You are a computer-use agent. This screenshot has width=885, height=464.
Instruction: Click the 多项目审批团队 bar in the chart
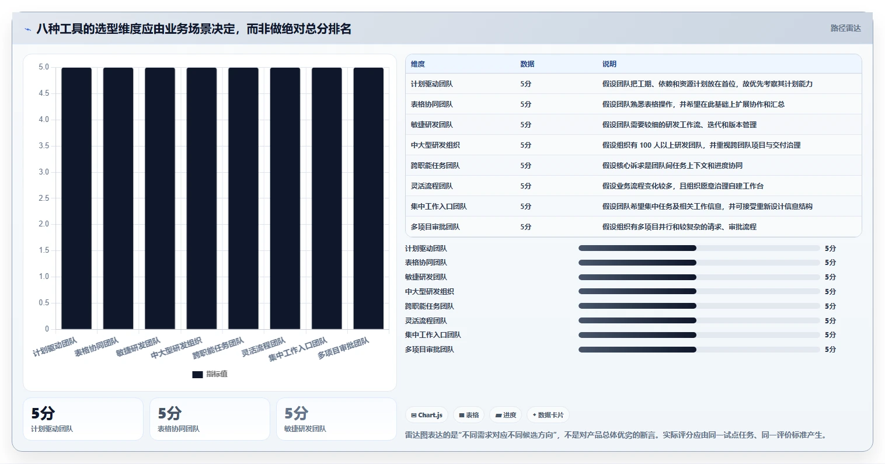[368, 198]
